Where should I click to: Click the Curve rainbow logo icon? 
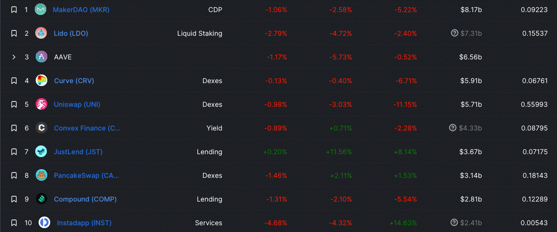pyautogui.click(x=41, y=81)
